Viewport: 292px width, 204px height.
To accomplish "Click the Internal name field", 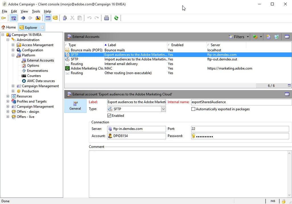I will [x=241, y=102].
